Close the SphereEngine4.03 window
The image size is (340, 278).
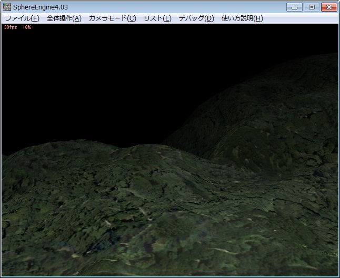click(329, 7)
